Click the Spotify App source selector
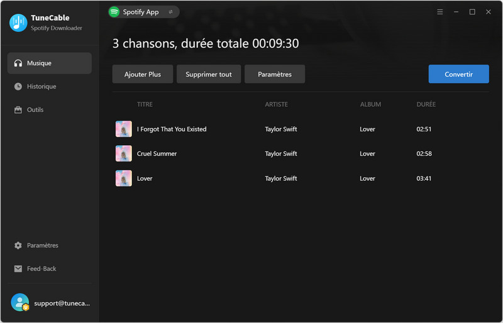This screenshot has height=323, width=503. [x=144, y=12]
